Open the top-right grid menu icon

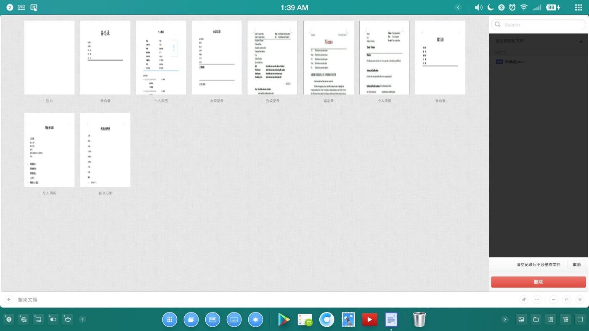coord(578,8)
